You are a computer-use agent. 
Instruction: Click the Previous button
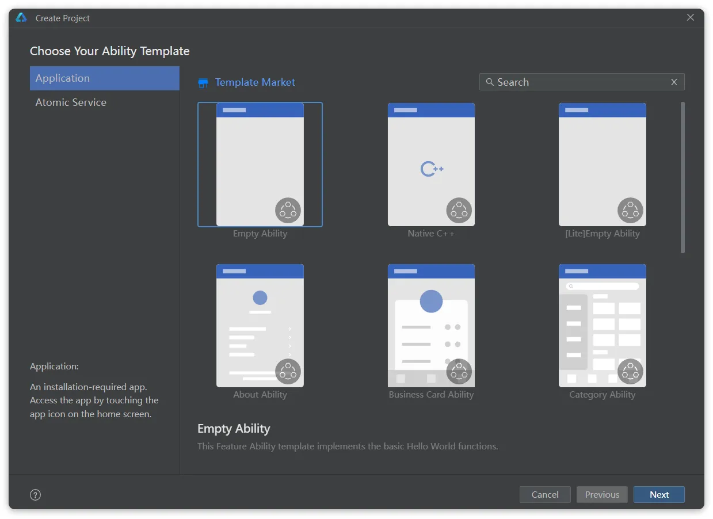602,494
